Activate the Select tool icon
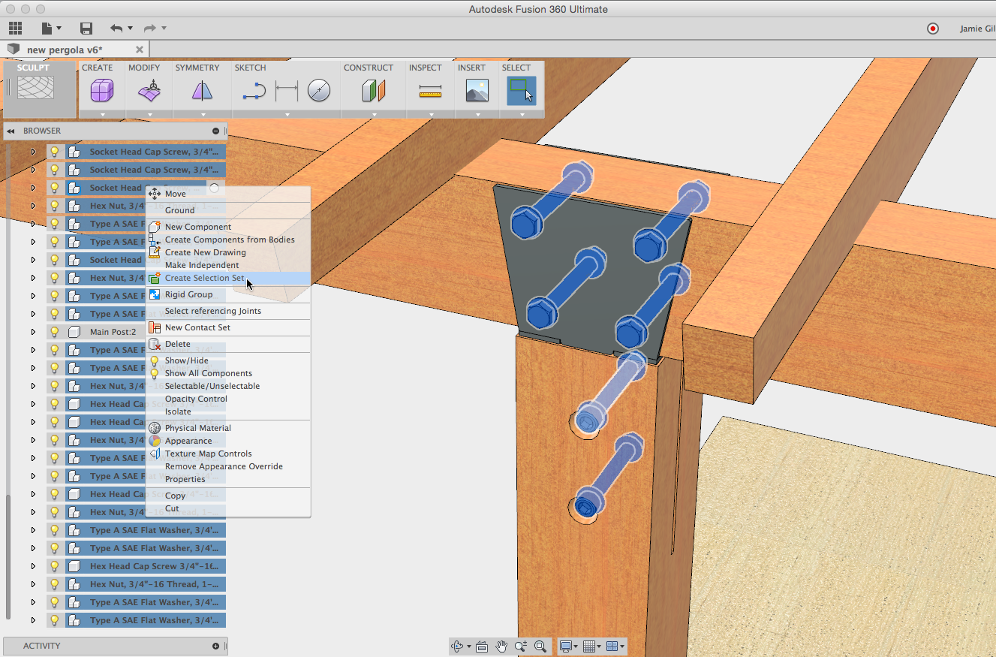 pyautogui.click(x=521, y=91)
